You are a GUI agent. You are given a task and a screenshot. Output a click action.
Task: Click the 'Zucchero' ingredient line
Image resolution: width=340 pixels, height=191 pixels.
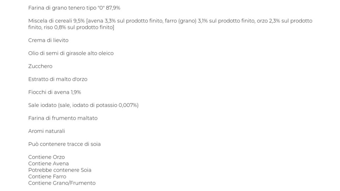(x=40, y=66)
